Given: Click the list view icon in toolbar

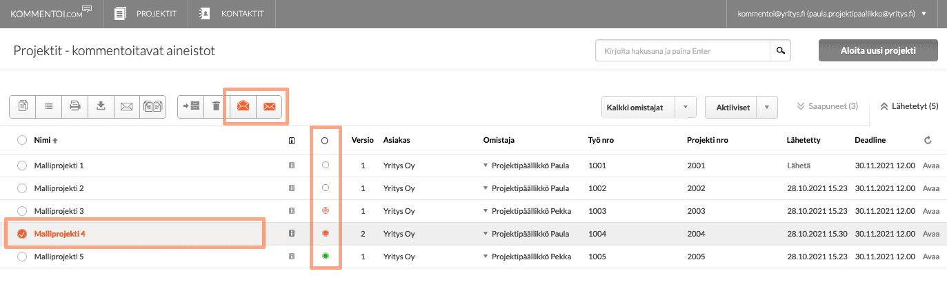Looking at the screenshot, I should click(x=49, y=106).
